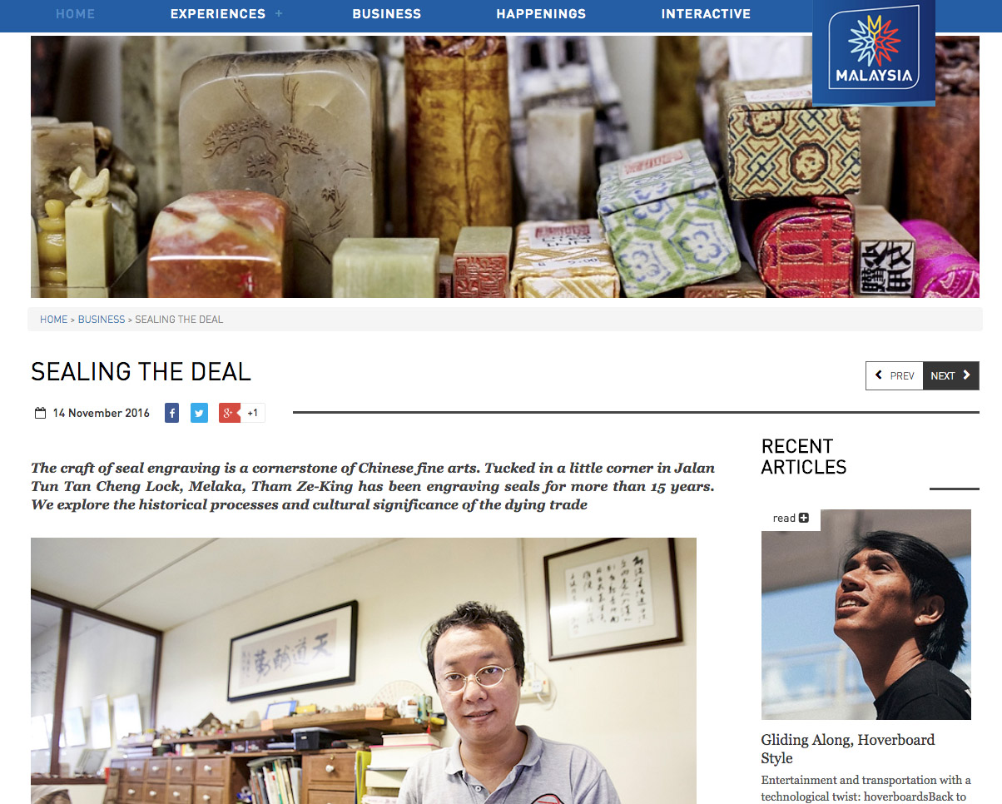Expand the Experiences menu plus sign

pos(279,14)
